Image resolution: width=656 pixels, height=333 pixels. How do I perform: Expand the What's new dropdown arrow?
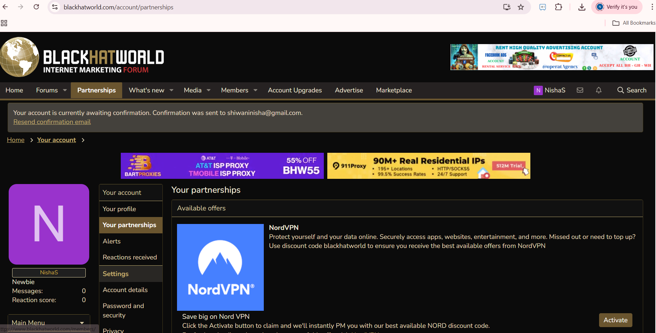[171, 90]
